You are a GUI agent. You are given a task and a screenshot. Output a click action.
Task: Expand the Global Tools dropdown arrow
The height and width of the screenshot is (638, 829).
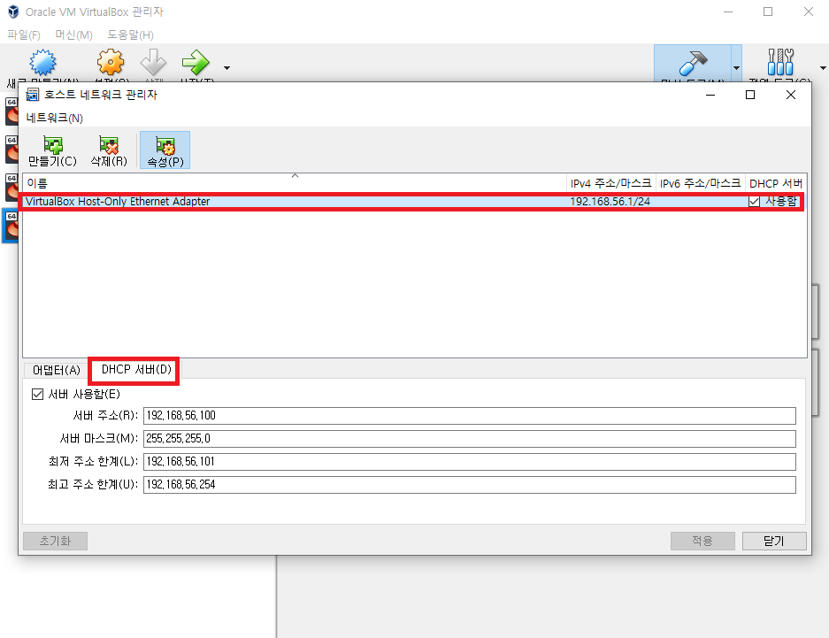pos(823,67)
